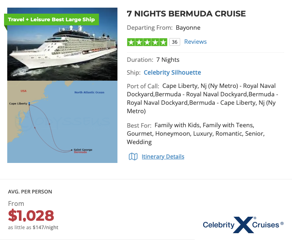Open the Itinerary Details link
The height and width of the screenshot is (240, 292).
point(163,157)
